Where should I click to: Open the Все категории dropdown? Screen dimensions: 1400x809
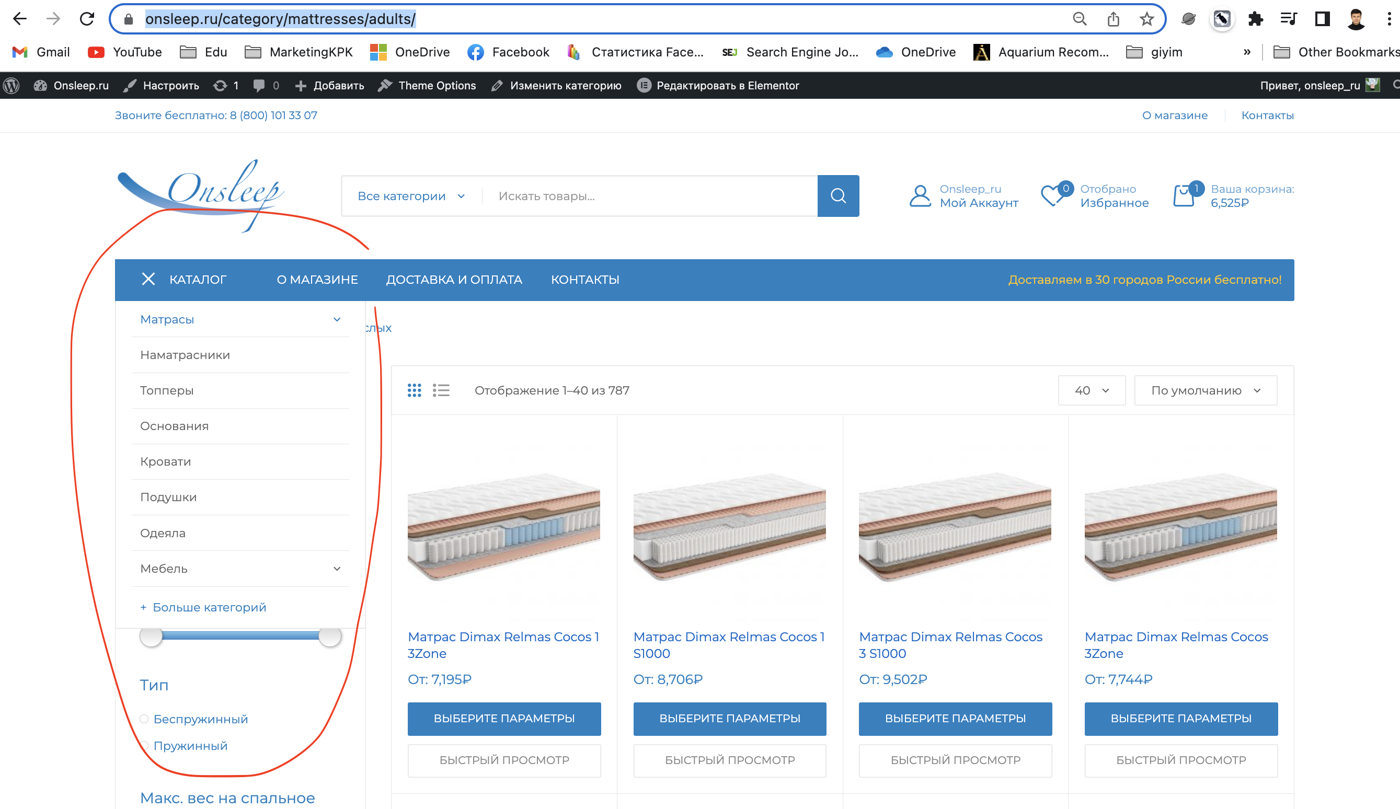click(x=411, y=196)
